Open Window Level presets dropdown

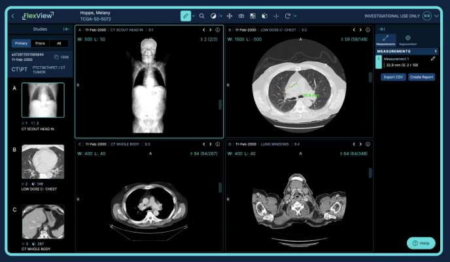(x=220, y=15)
